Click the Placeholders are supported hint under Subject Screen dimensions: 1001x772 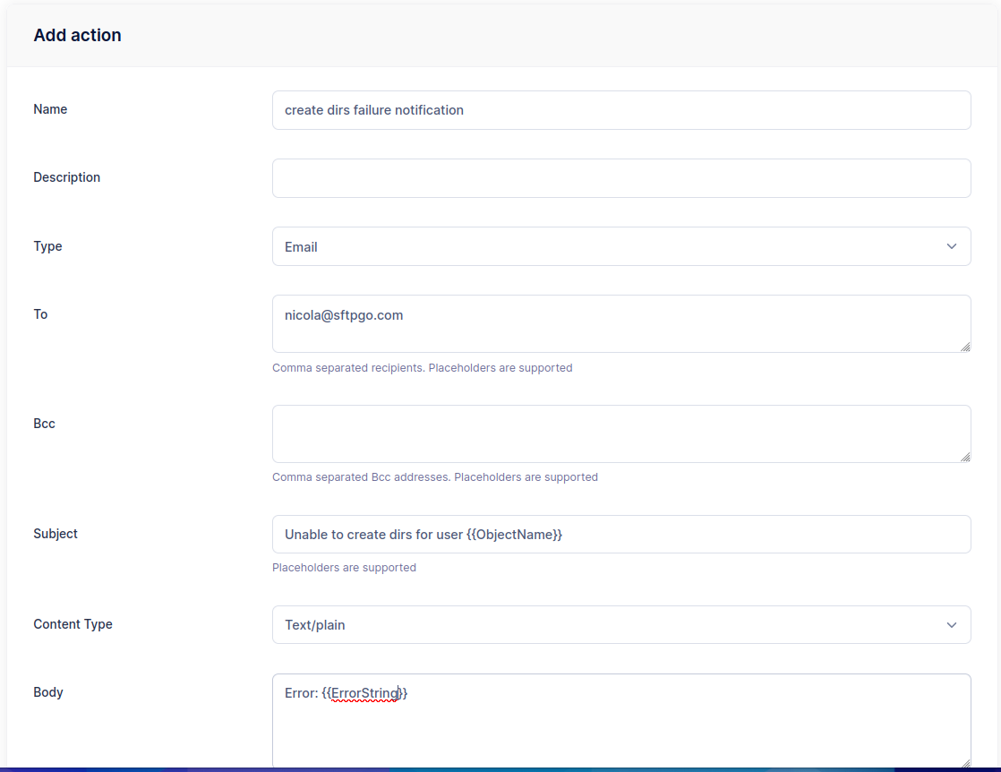click(344, 567)
